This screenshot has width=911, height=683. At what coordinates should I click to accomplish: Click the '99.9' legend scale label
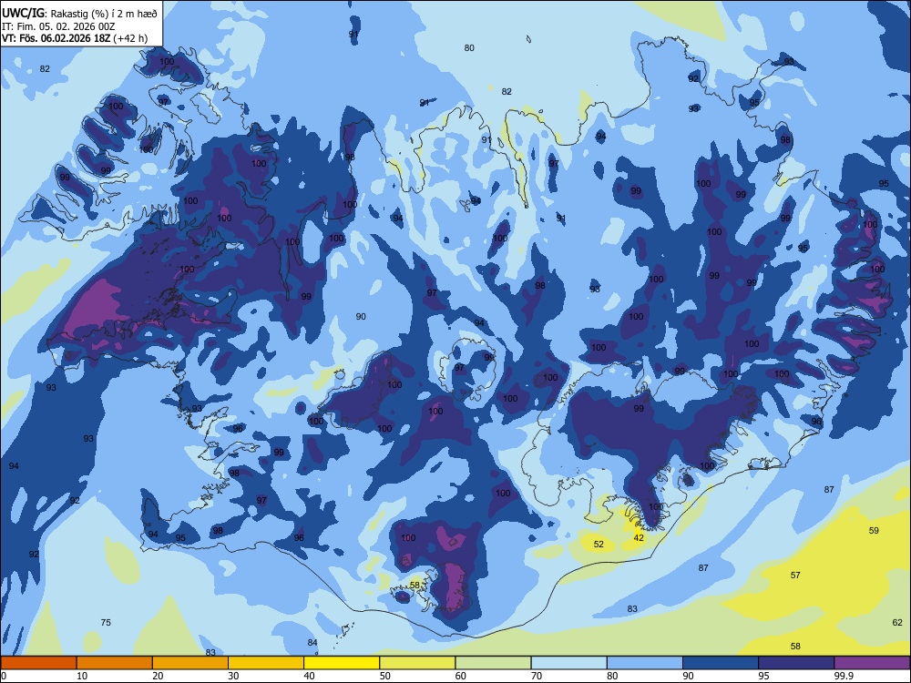click(843, 676)
